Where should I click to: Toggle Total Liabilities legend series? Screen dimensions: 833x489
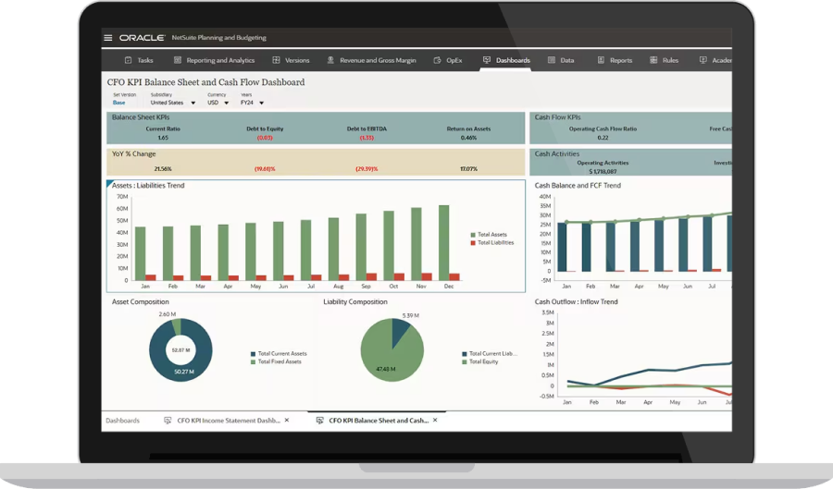point(495,242)
